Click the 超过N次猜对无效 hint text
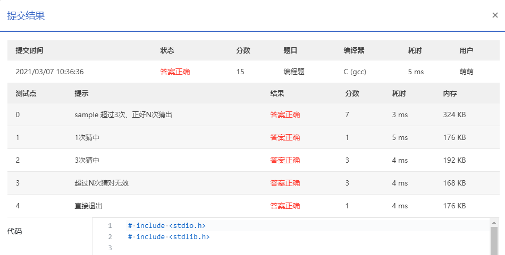This screenshot has height=255, width=505. click(x=102, y=183)
